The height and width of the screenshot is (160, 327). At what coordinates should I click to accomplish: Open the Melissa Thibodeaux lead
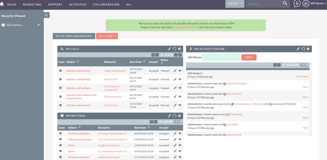click(x=236, y=83)
